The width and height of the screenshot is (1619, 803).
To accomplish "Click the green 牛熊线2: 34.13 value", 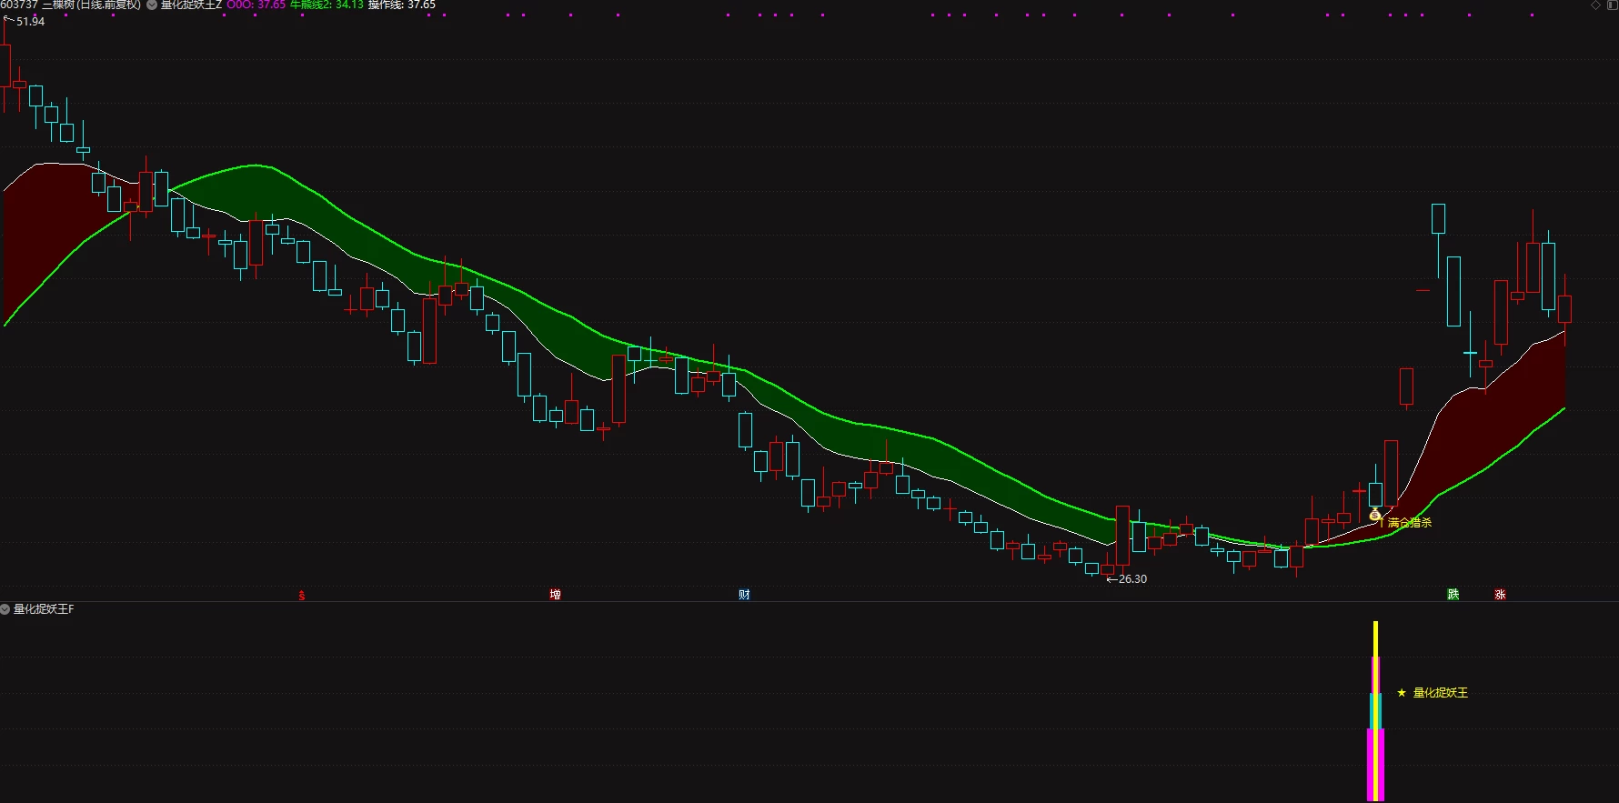I will (x=327, y=5).
